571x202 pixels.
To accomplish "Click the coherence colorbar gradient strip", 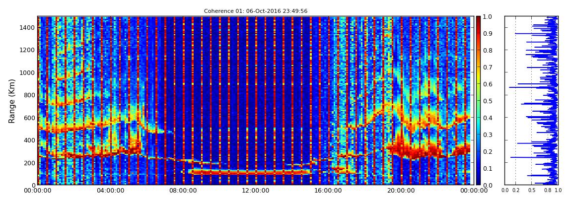I will pos(478,100).
